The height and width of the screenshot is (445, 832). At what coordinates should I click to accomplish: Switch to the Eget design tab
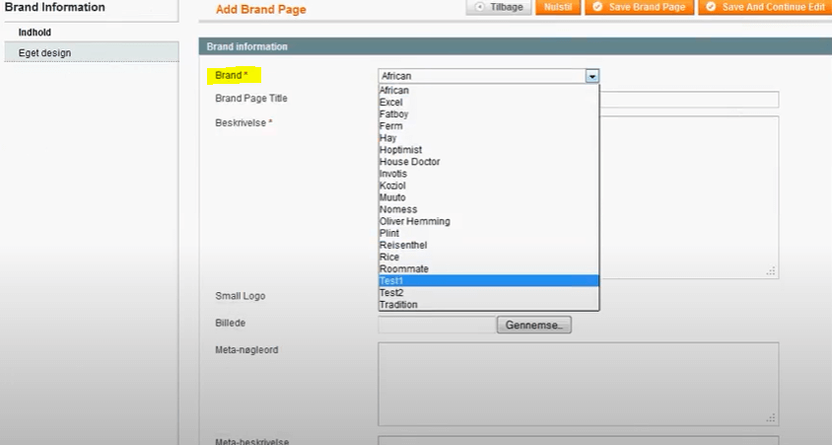point(92,52)
